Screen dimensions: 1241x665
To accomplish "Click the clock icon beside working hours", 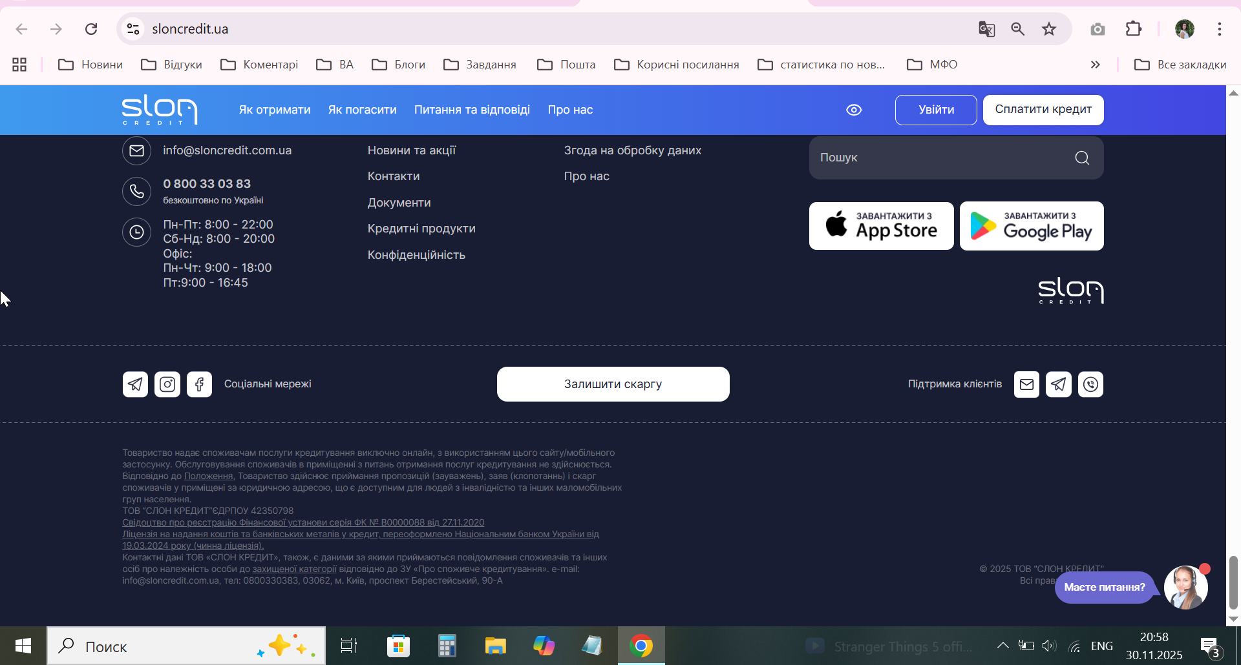I will [x=136, y=232].
